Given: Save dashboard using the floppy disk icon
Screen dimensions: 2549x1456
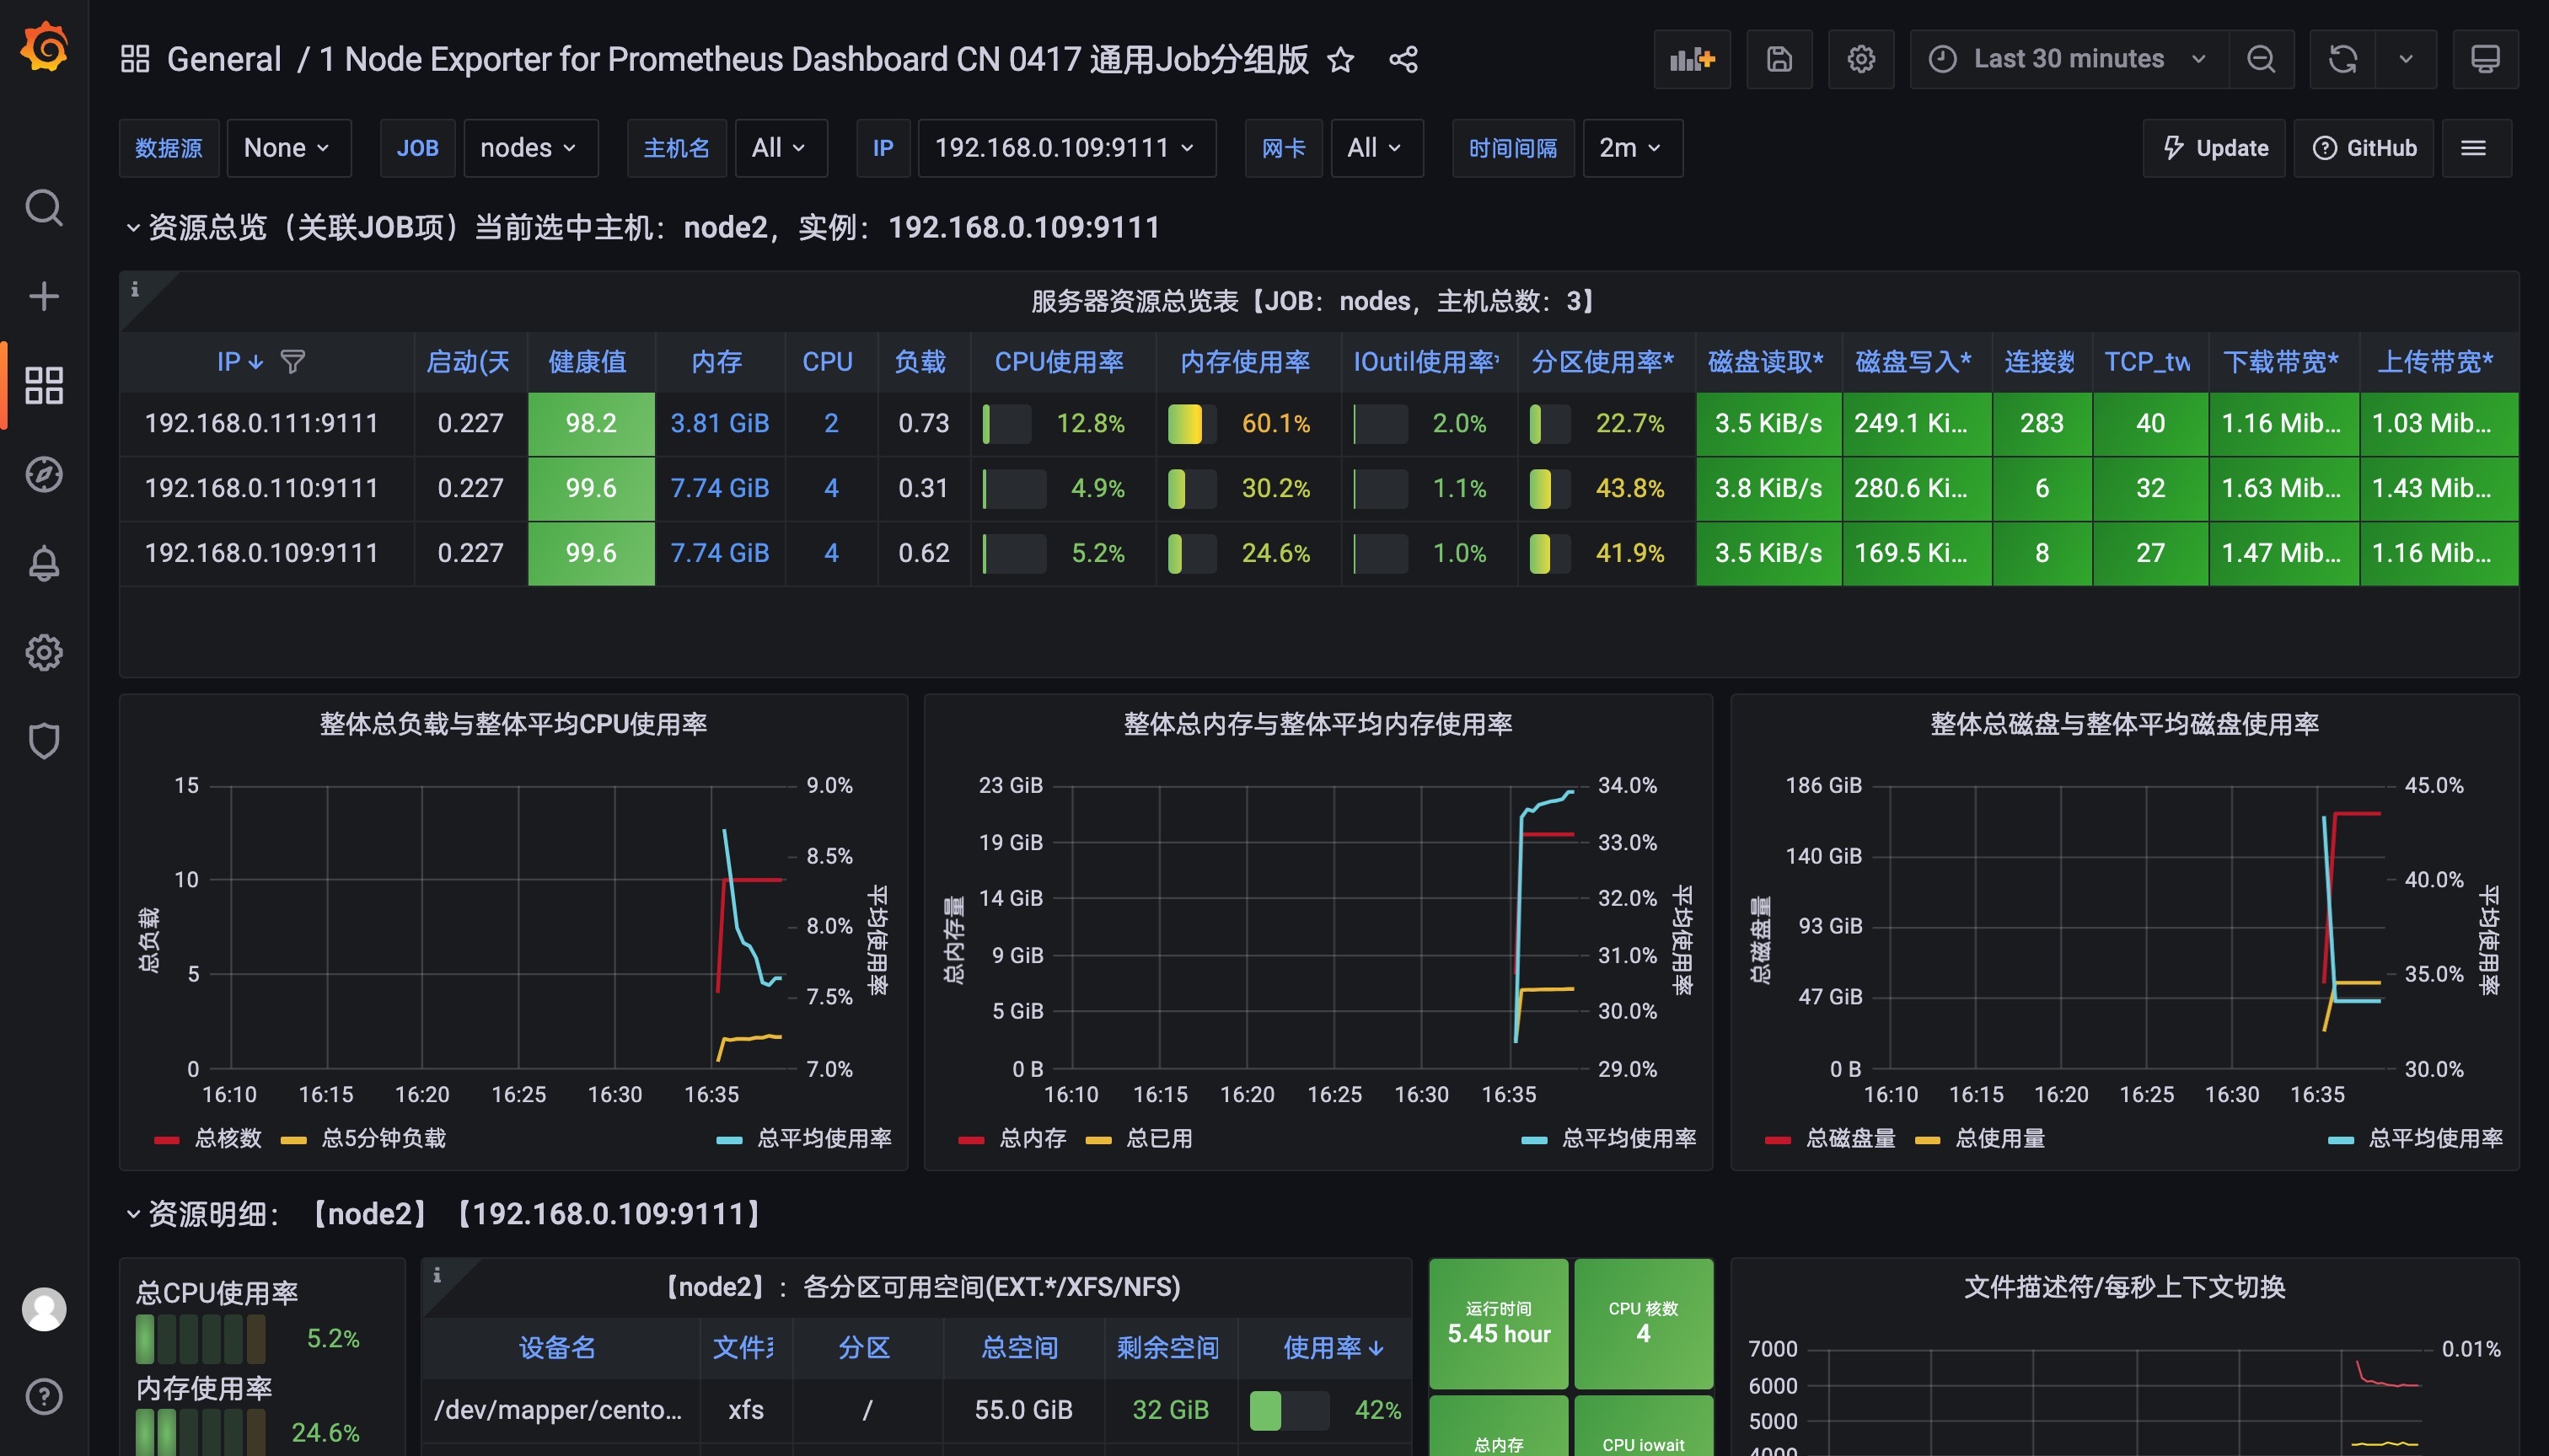Looking at the screenshot, I should tap(1779, 59).
